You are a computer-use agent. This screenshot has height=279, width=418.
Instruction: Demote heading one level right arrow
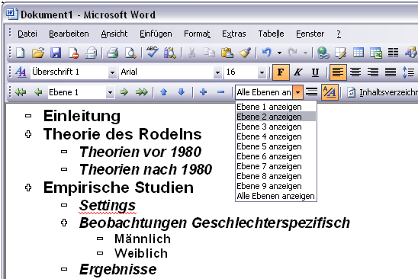(124, 92)
